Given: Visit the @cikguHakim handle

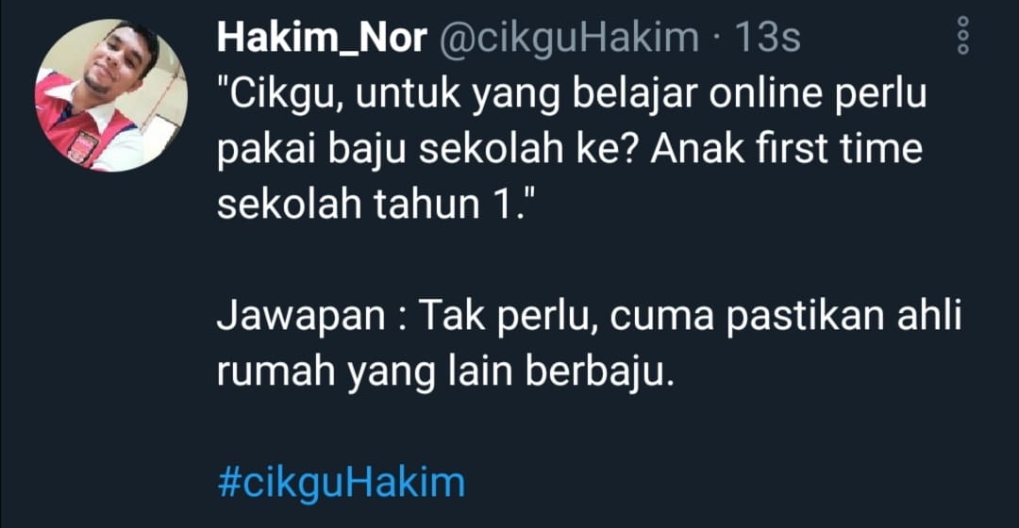Looking at the screenshot, I should click(x=569, y=37).
